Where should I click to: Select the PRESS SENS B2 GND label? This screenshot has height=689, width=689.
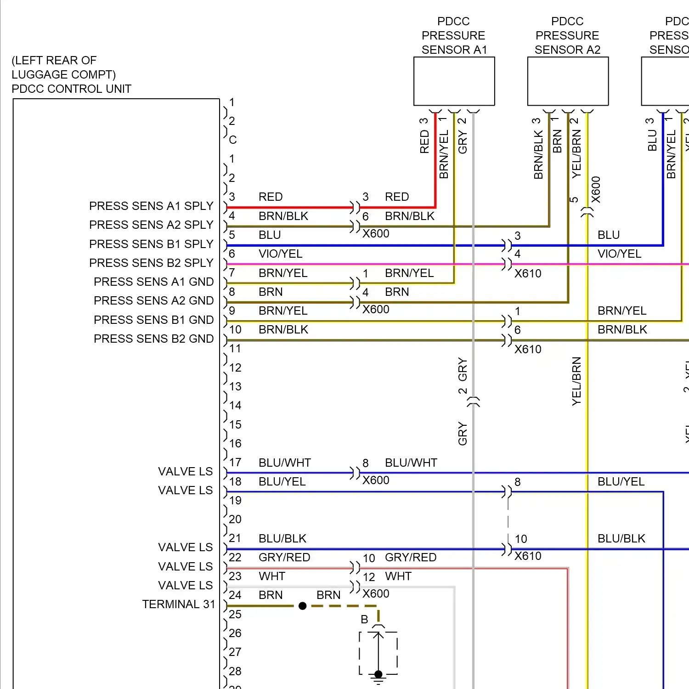click(x=154, y=339)
